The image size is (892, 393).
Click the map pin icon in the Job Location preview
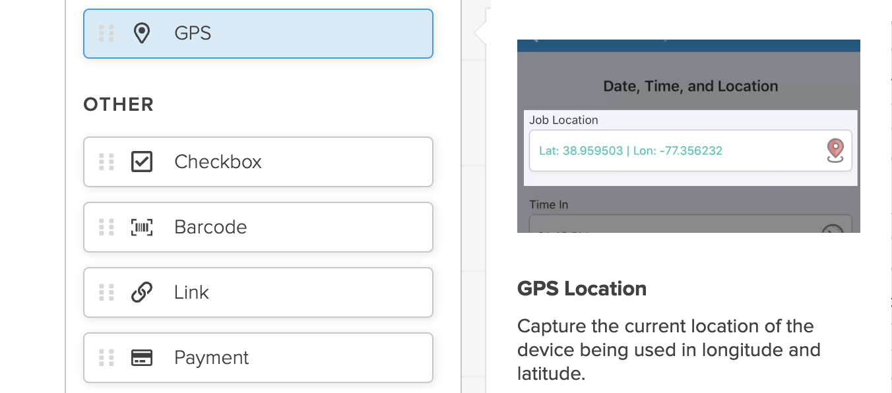pyautogui.click(x=835, y=151)
